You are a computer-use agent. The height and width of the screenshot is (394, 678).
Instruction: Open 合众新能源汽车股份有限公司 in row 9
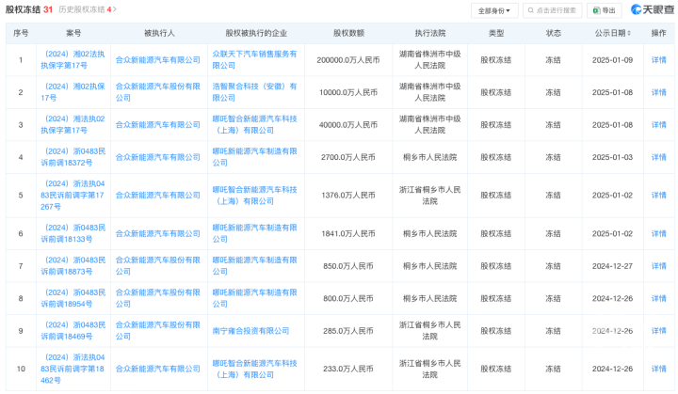158,330
